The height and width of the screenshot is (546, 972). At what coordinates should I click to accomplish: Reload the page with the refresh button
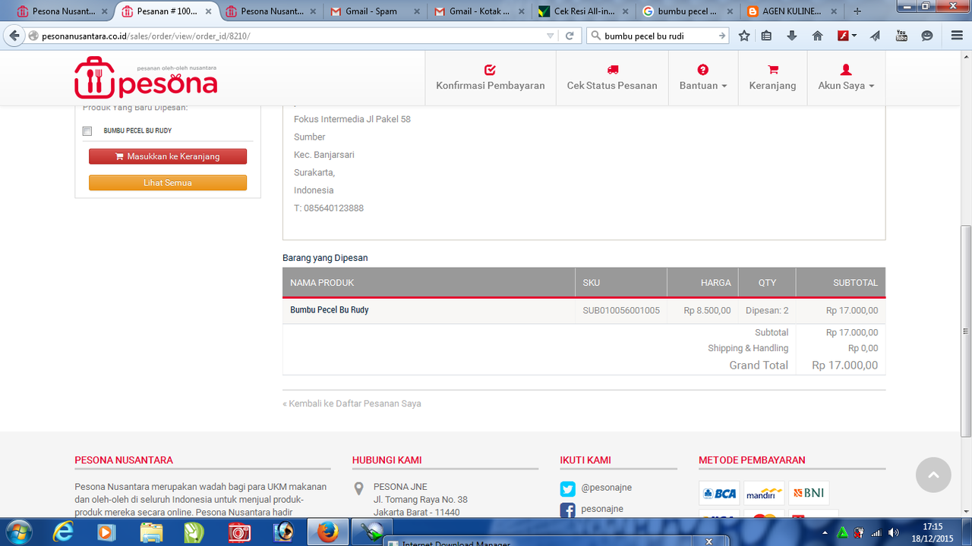[570, 36]
